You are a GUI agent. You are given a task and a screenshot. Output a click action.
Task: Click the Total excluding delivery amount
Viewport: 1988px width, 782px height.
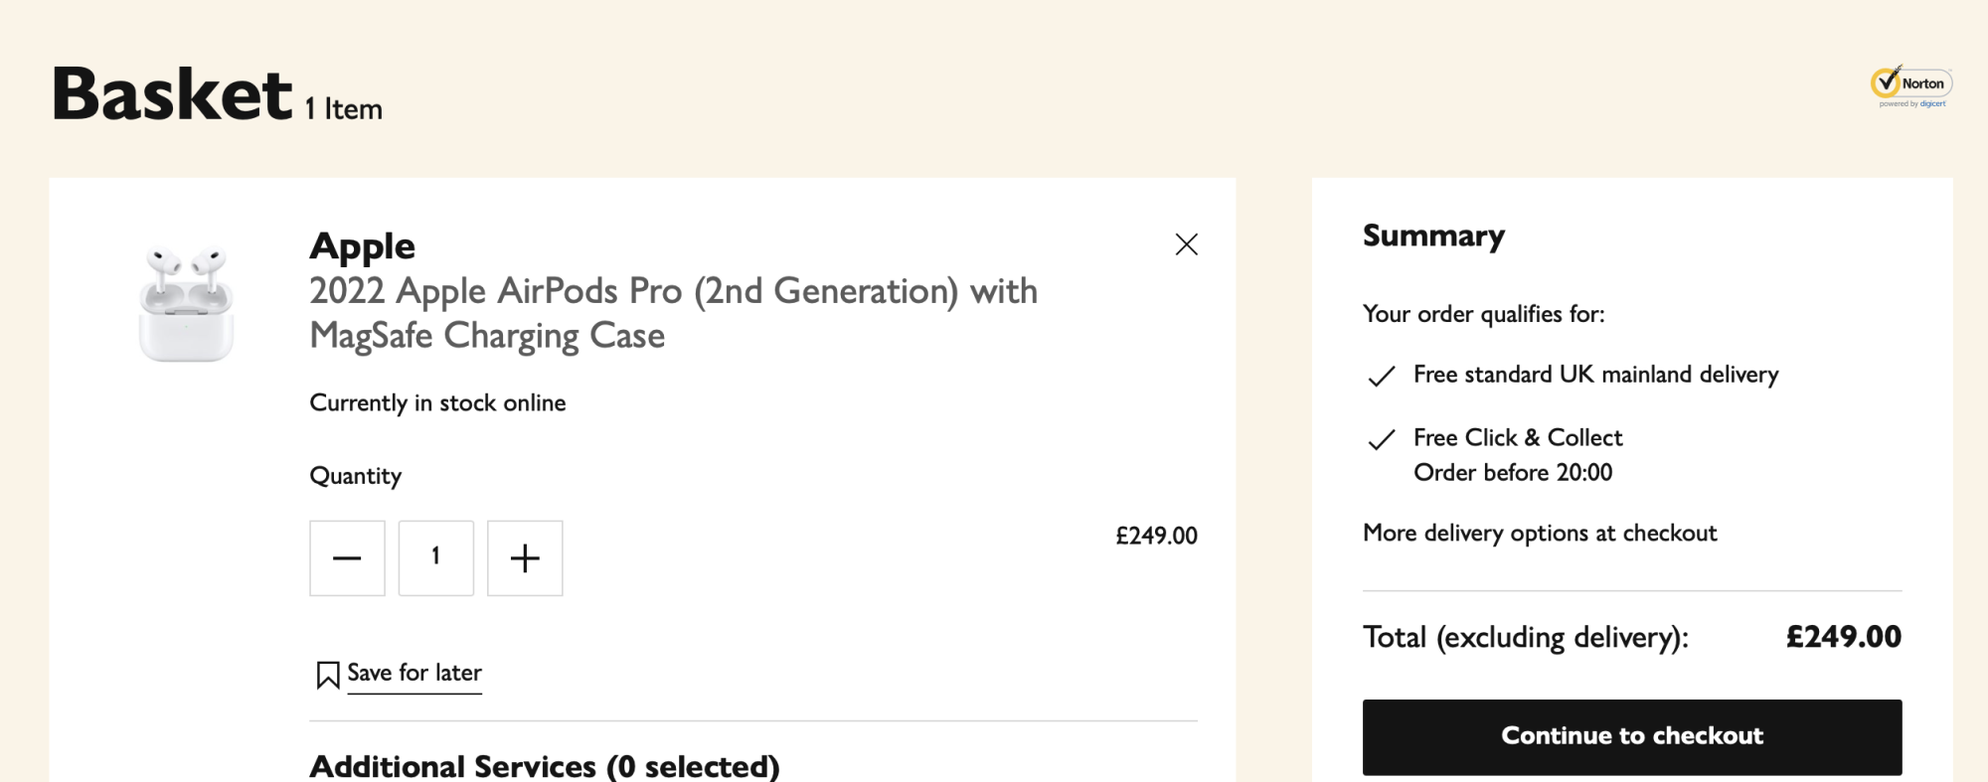pyautogui.click(x=1843, y=637)
